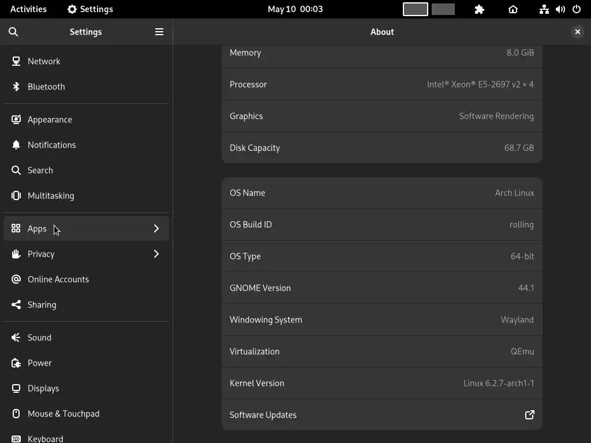Click the Software Updates row

(382, 415)
